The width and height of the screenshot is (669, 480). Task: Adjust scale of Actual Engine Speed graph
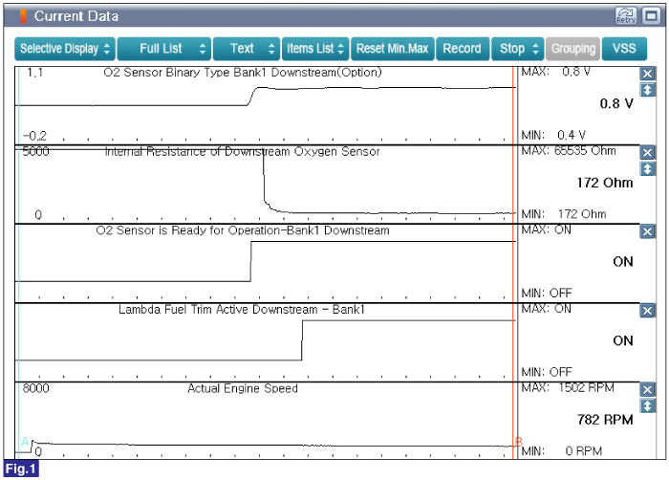[647, 405]
